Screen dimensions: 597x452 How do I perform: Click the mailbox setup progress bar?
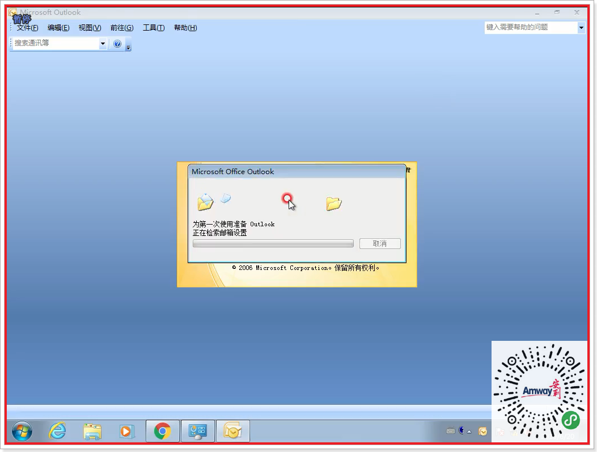273,243
